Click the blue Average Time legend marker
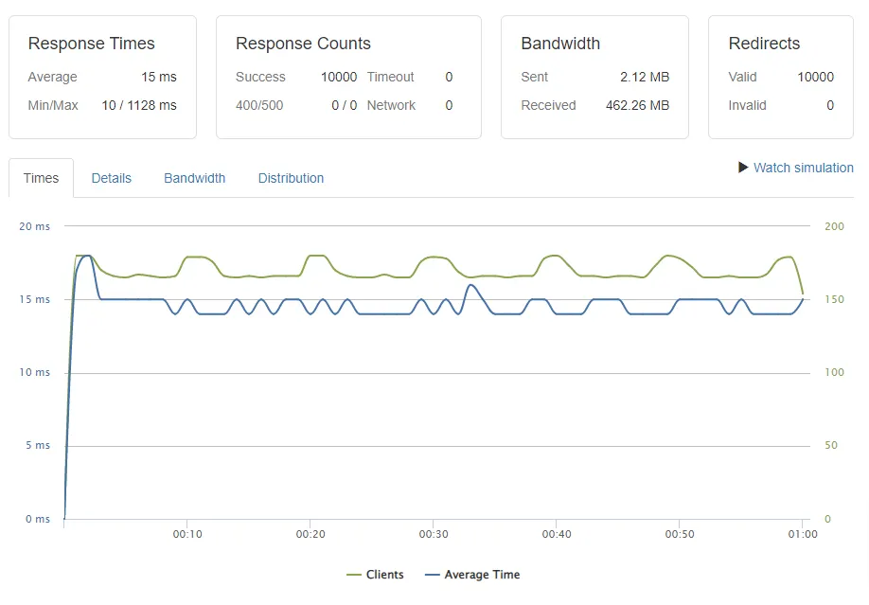Image resolution: width=869 pixels, height=605 pixels. [x=433, y=575]
